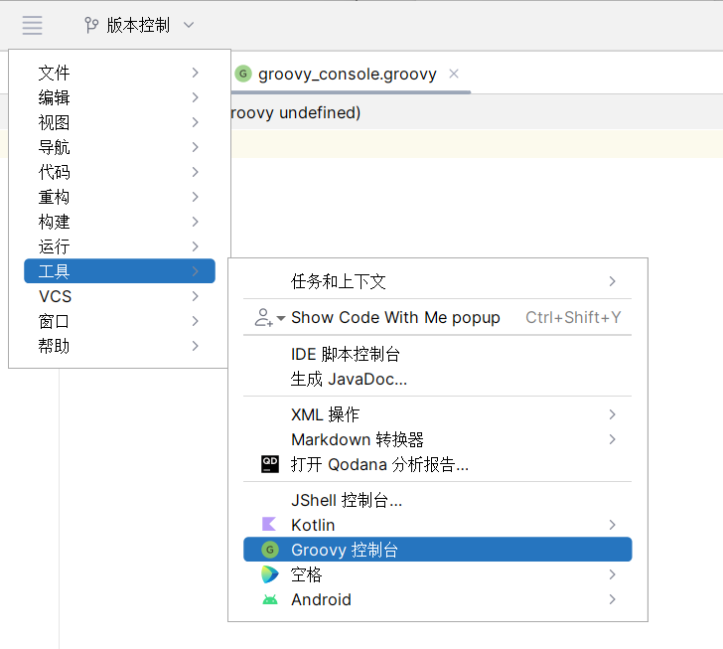Click the Space (空格) logo icon
723x649 pixels.
click(269, 574)
